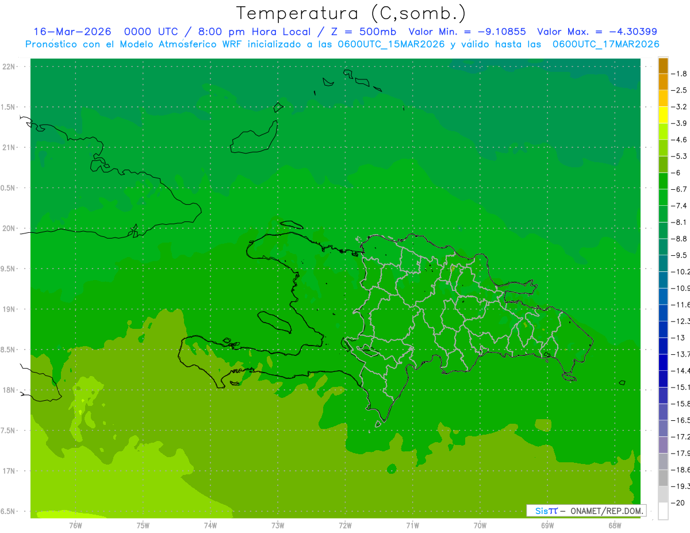
Task: Click the title 'Temperatura (C,somb.)'
Action: point(351,13)
